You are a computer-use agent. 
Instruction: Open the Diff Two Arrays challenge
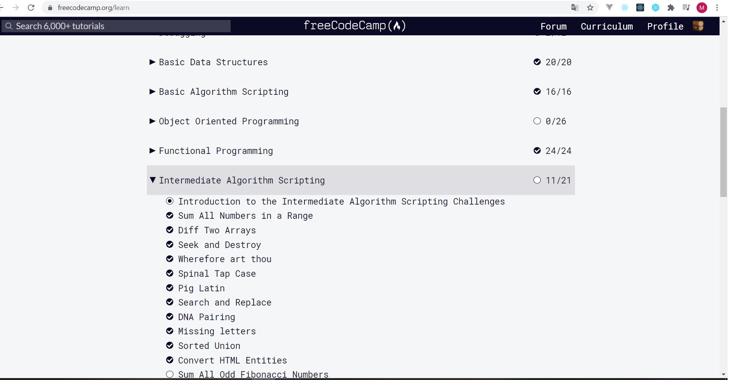(217, 230)
